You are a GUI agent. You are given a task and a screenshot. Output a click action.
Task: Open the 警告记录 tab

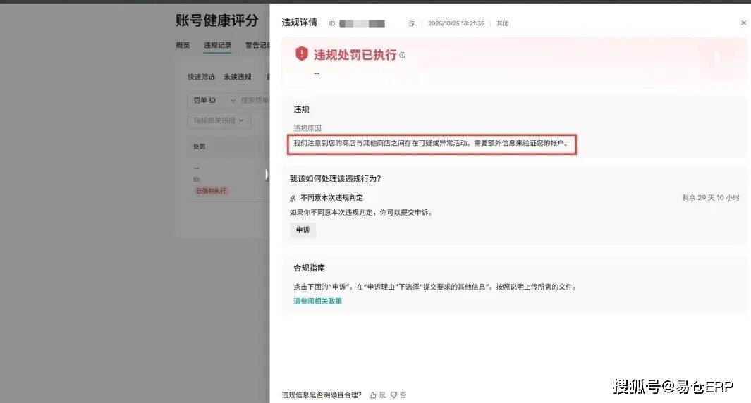click(257, 45)
